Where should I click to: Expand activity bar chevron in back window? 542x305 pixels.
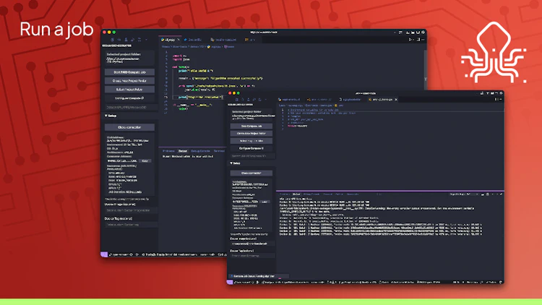click(146, 40)
